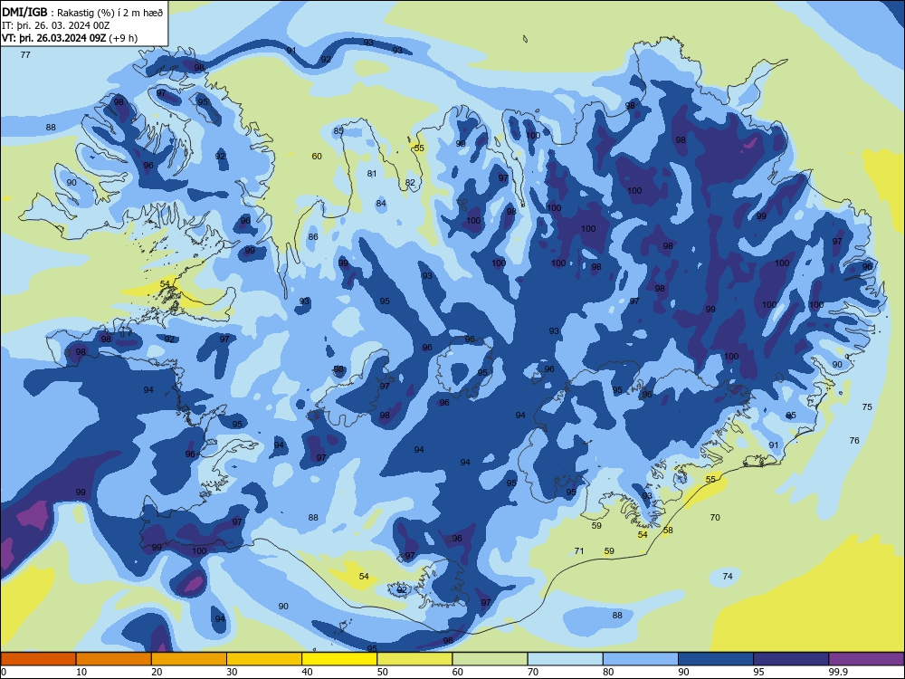Click the legend tick label '40'
Screen dimensions: 905x679
point(307,672)
